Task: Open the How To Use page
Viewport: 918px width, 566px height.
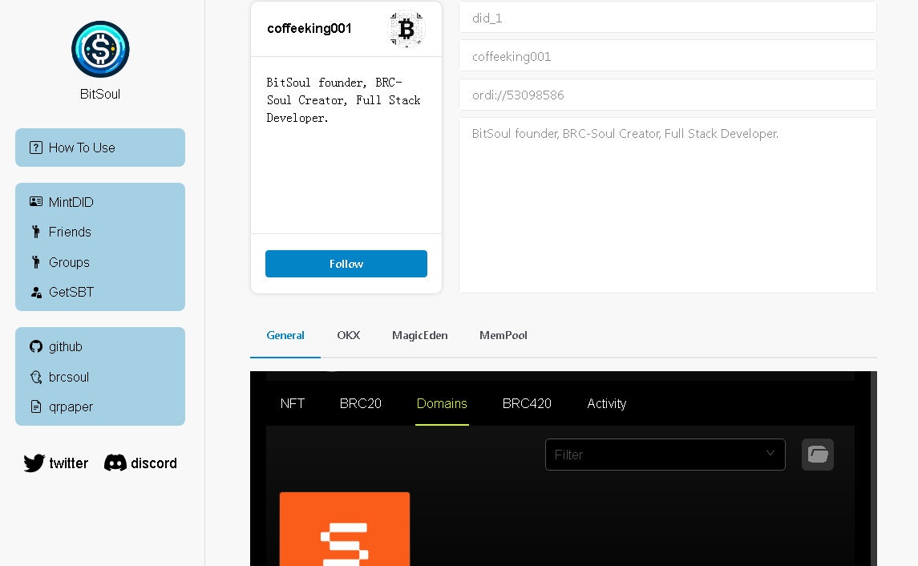Action: pos(100,148)
